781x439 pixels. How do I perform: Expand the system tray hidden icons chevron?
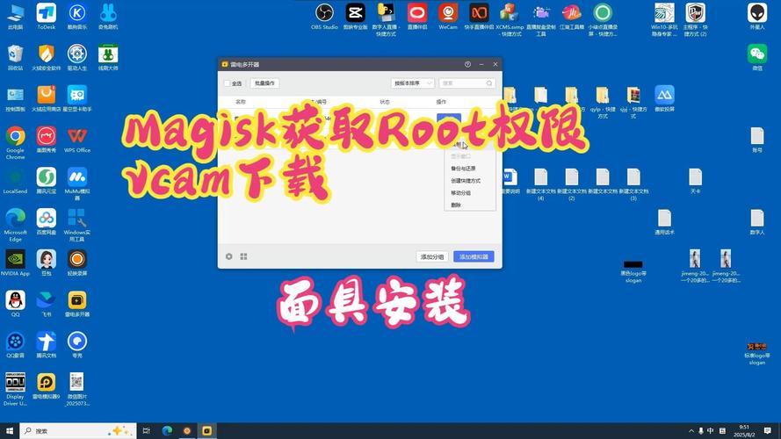tap(691, 431)
